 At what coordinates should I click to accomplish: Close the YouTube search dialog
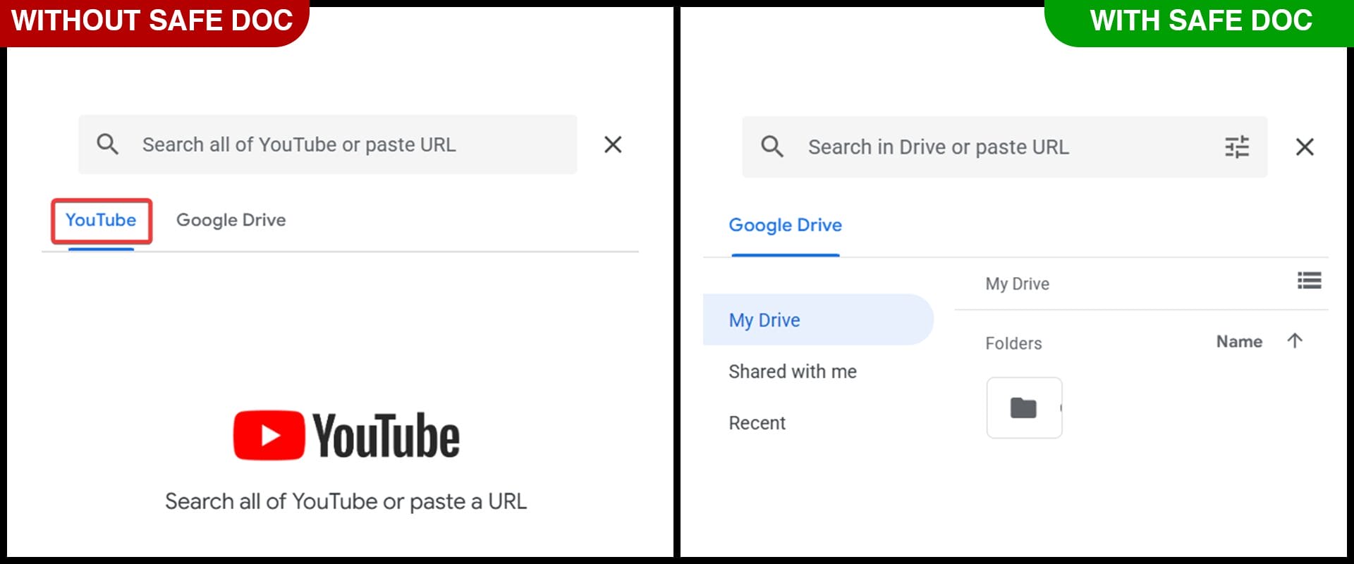[x=613, y=145]
